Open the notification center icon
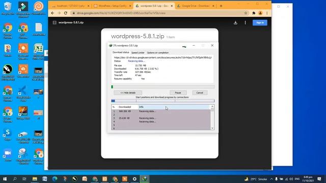Screen dimensions: 326x183 (319, 179)
